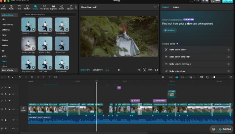The width and height of the screenshot is (235, 134).
Task: Adjust the timeline zoom slider handle
Action: point(214,77)
